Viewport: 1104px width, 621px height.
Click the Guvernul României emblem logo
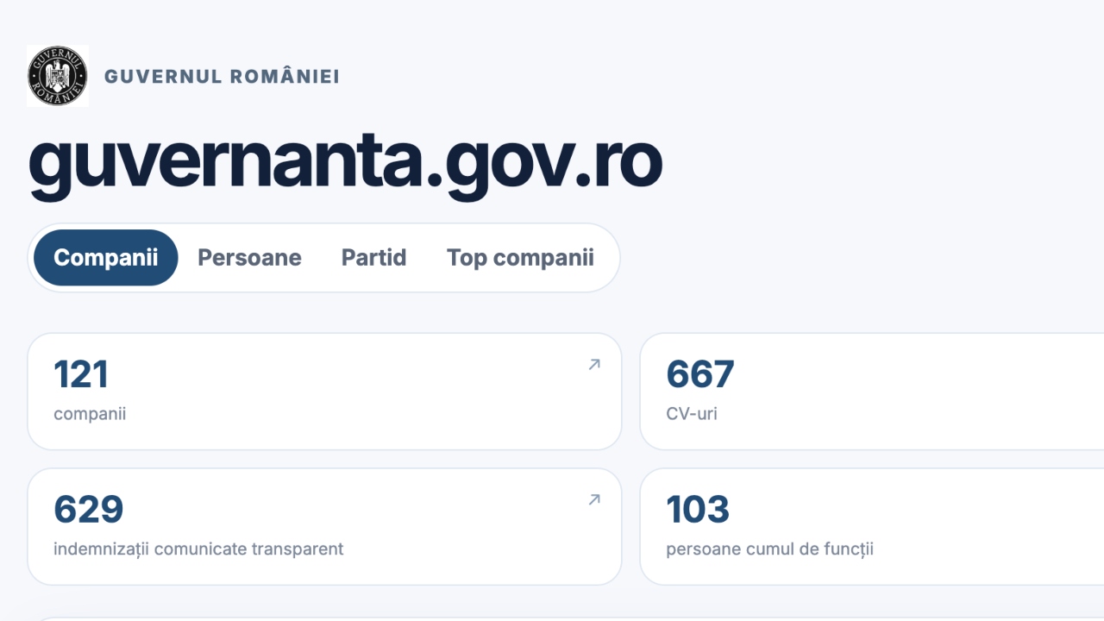tap(58, 76)
